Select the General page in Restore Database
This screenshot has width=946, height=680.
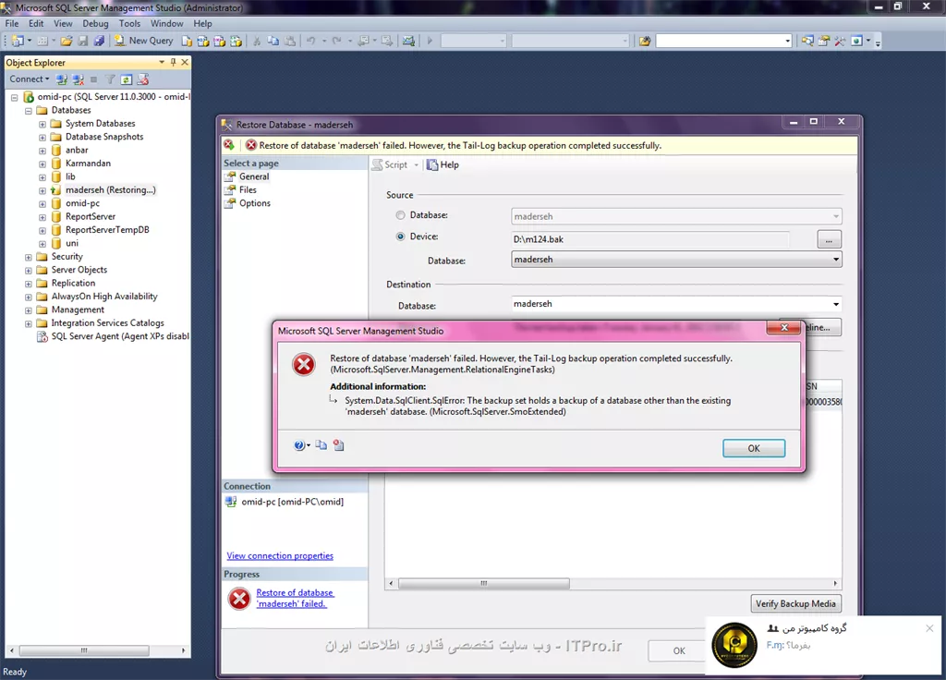pyautogui.click(x=254, y=176)
